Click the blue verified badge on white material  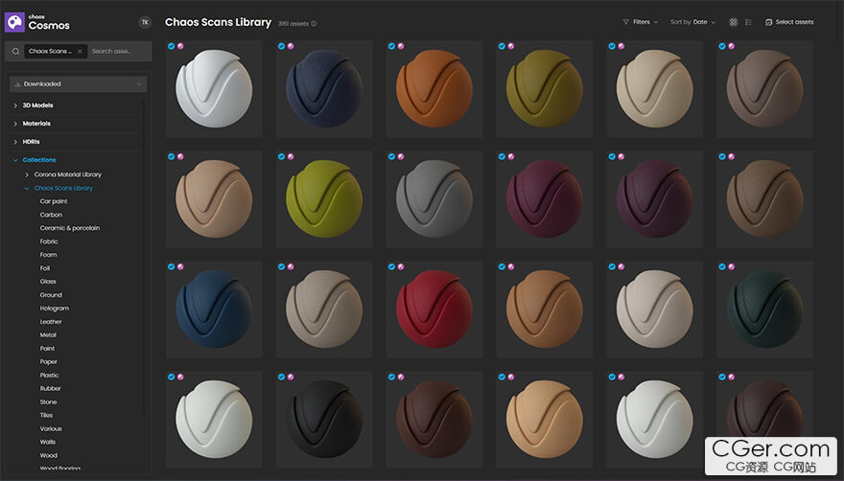(x=171, y=46)
